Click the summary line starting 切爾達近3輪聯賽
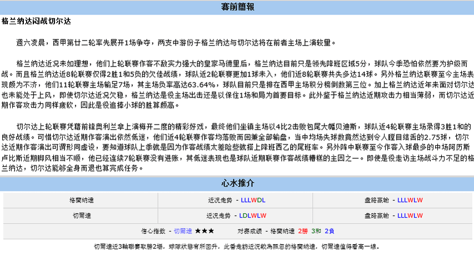Screen dimensions: 474x253 236,246
